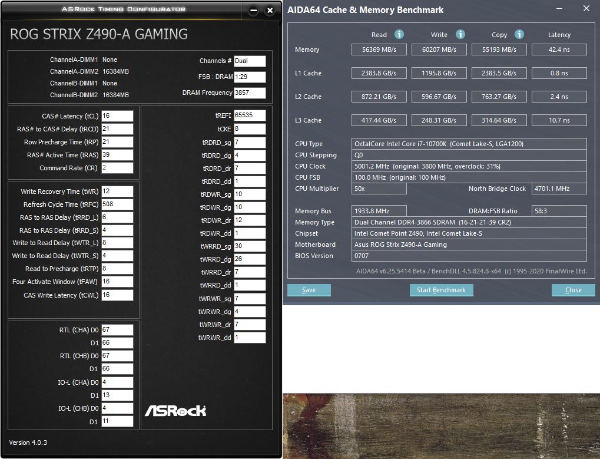The image size is (600, 459).
Task: Click the BIOS Version value 0707
Action: coord(469,256)
